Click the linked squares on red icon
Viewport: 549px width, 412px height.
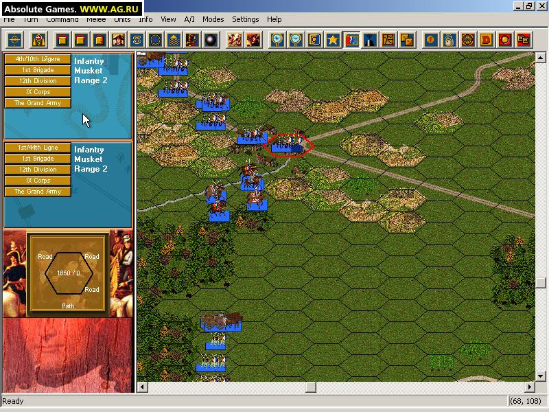(x=524, y=40)
